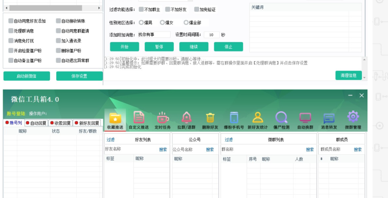Click 搜索 next to 群成员名称
Screen dimensions: 388x198
click(358, 150)
